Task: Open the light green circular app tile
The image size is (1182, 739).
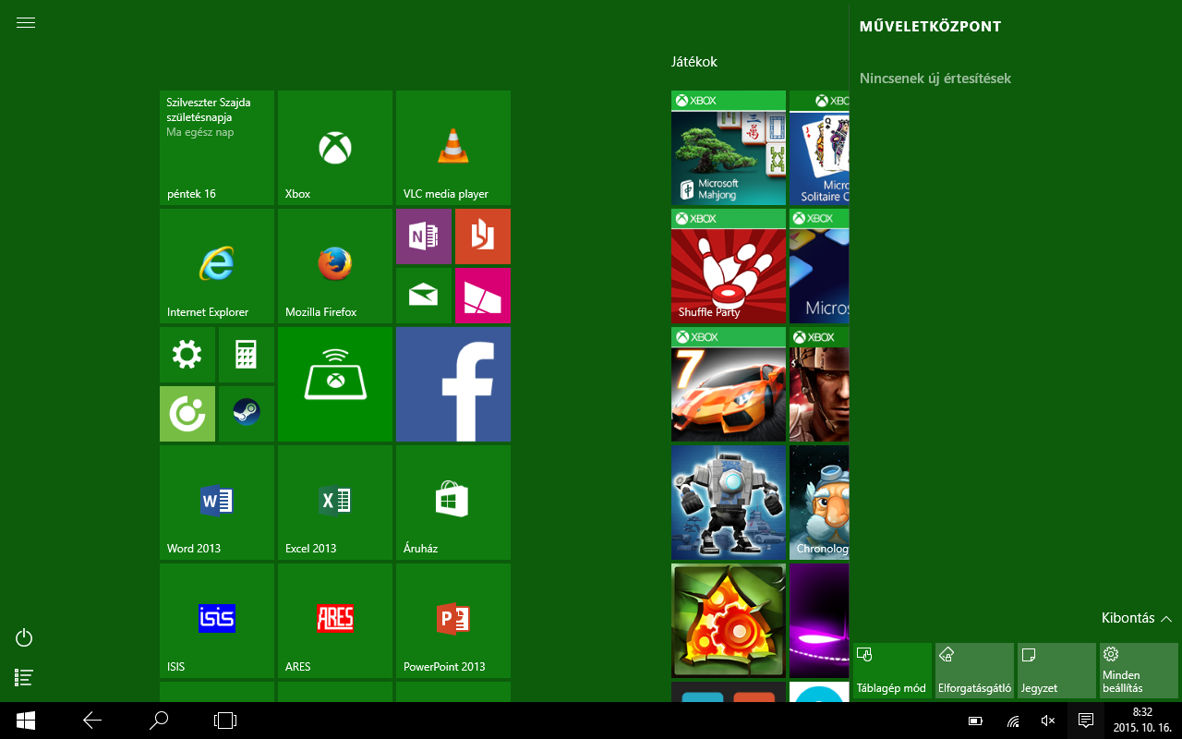Action: (187, 414)
